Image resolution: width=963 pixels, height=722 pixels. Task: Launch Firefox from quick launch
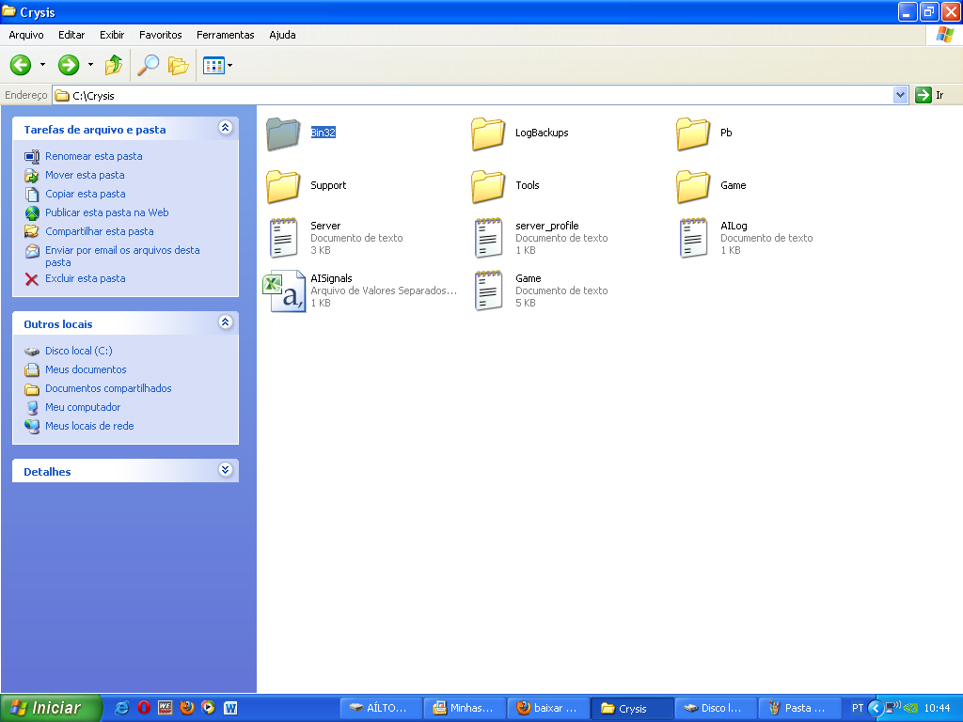coord(187,708)
